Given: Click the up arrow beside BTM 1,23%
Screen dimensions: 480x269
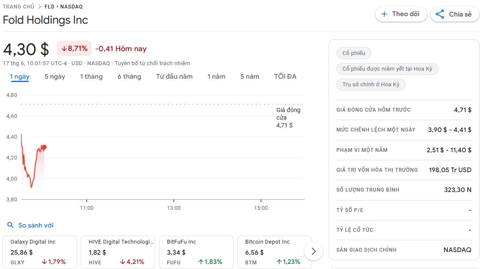Looking at the screenshot, I should (x=279, y=262).
